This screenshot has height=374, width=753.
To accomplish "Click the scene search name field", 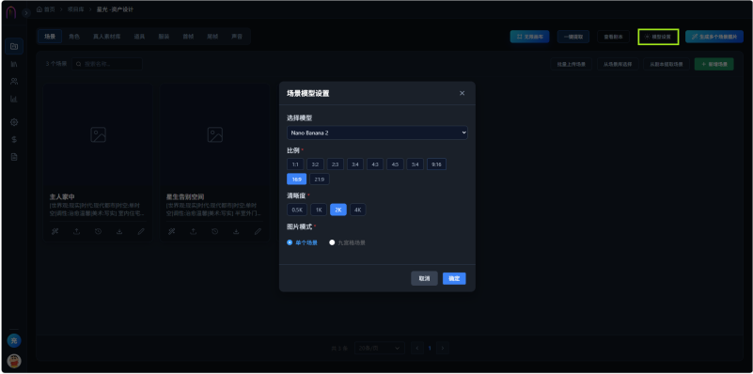I will tap(106, 64).
